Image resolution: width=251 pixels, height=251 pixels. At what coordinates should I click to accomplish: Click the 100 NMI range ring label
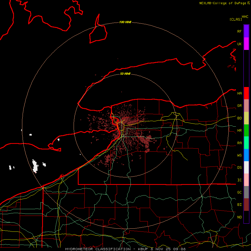pos(125,22)
